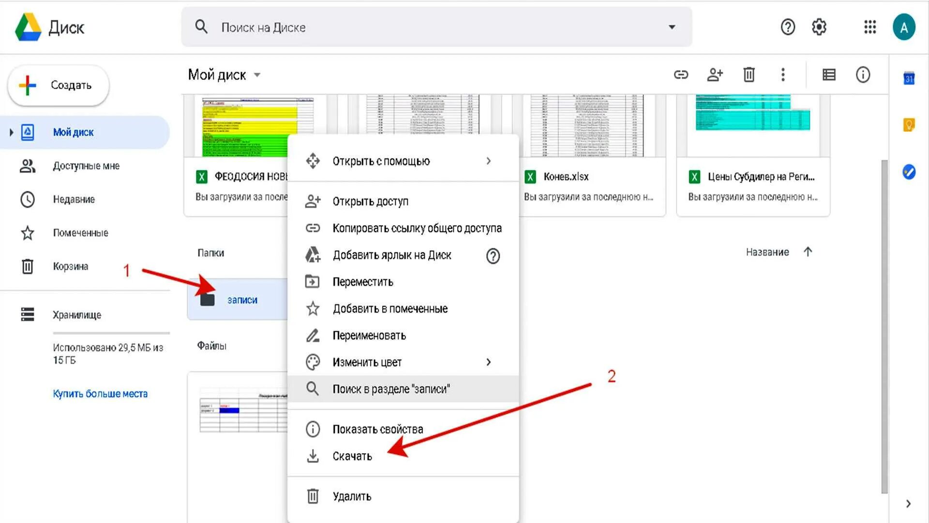This screenshot has width=929, height=523.
Task: Toggle 'Добавить в помеченные' star option
Action: [x=390, y=308]
